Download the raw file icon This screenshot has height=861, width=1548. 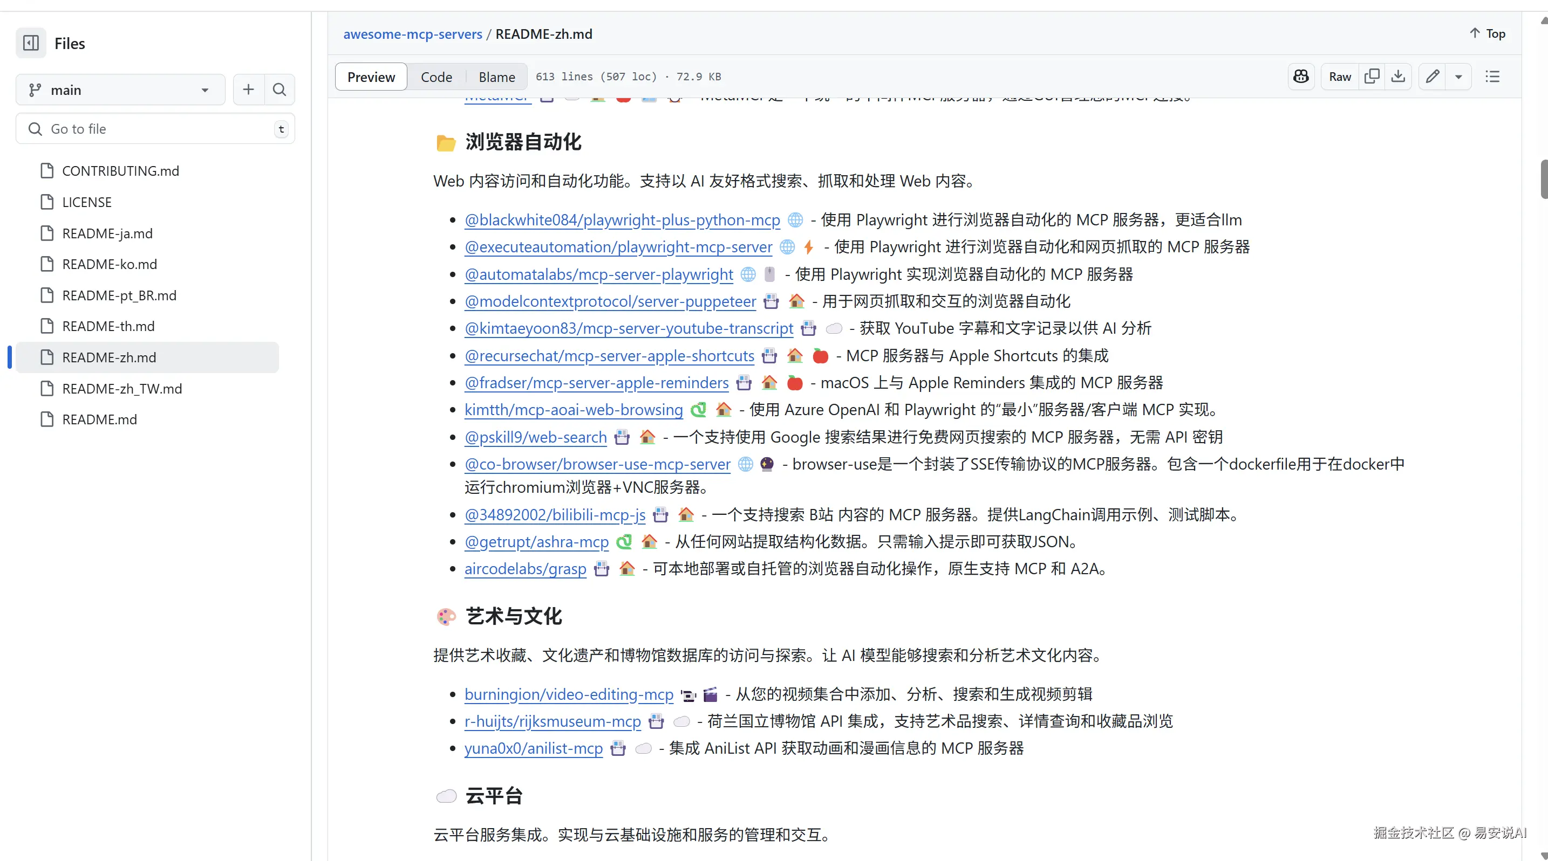(1399, 76)
